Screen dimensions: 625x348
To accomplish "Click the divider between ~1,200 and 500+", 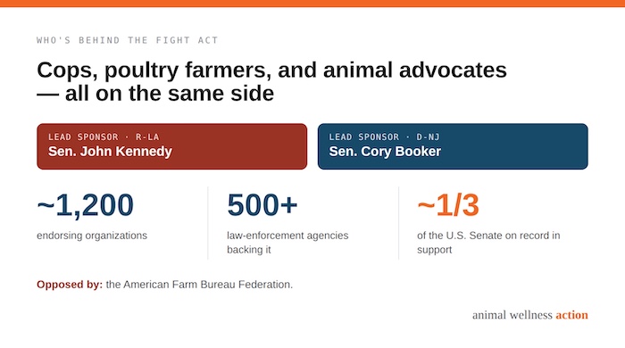I will [x=208, y=223].
